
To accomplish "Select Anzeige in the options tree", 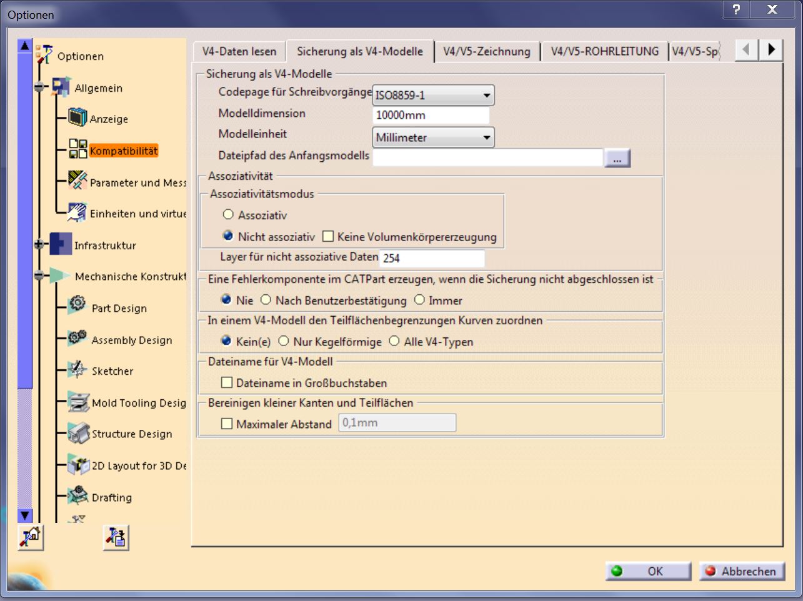I will [x=109, y=119].
